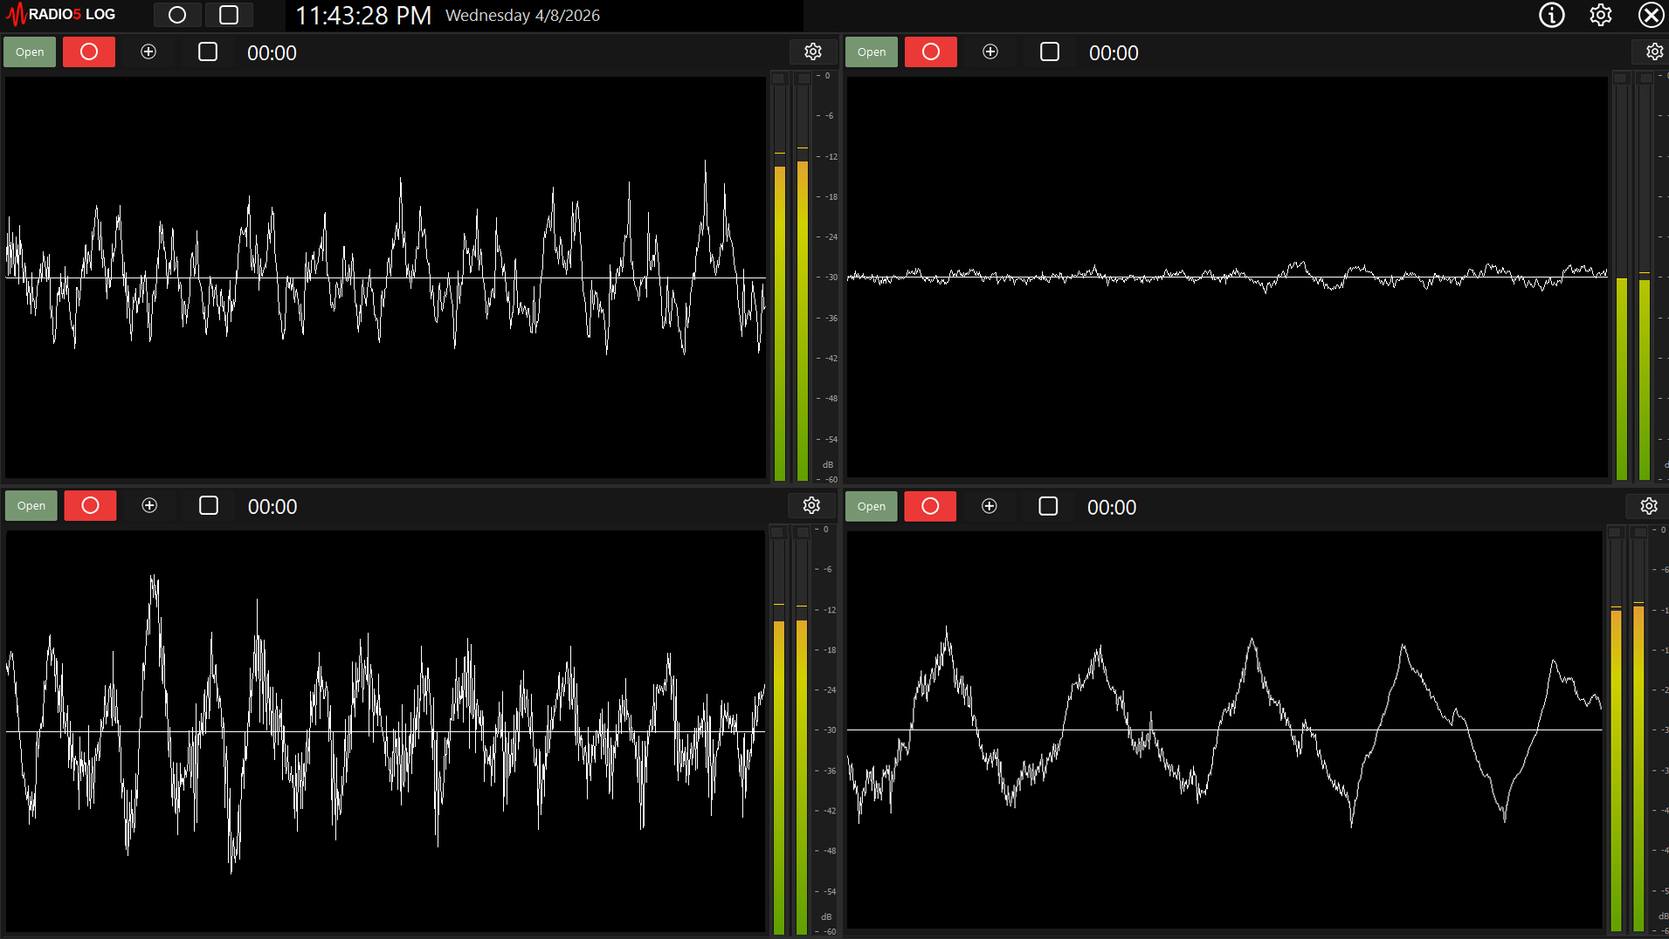
Task: Click the plus-circle icon on the bottom-right channel
Action: click(x=989, y=506)
